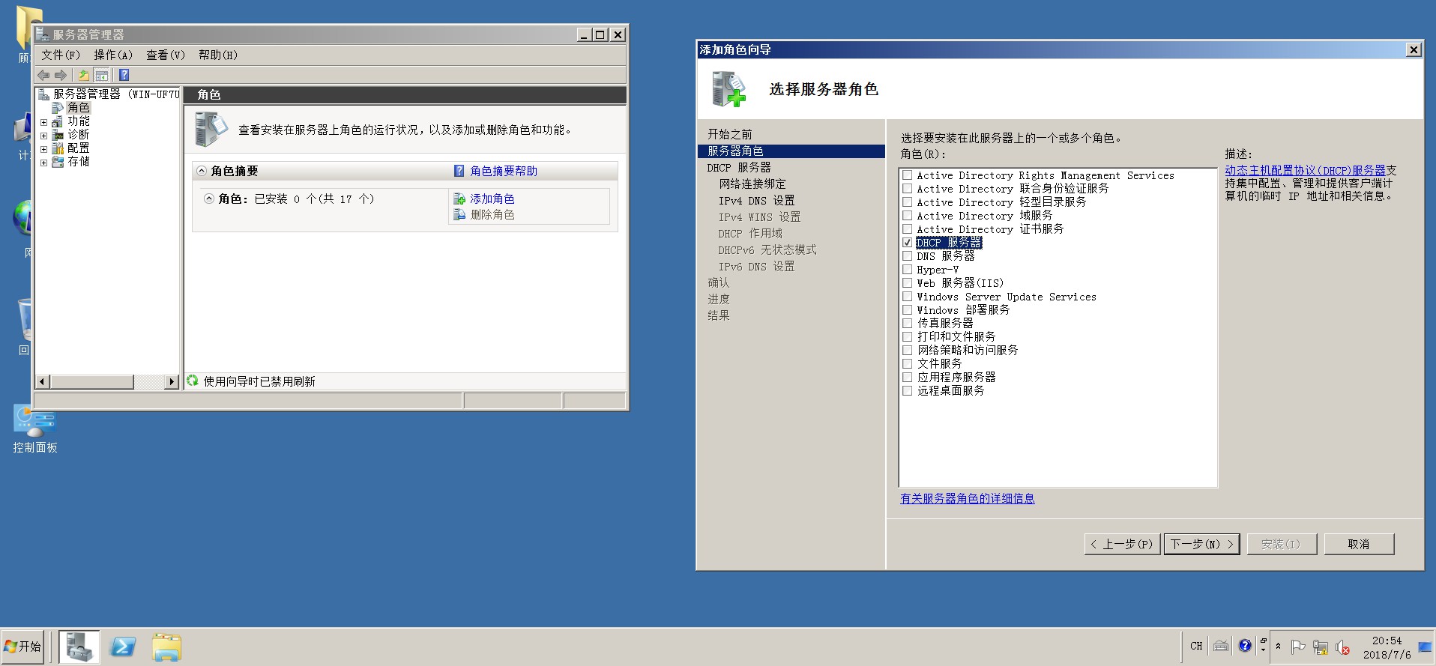Click the Back arrow in Server Manager toolbar
The image size is (1436, 666).
point(43,75)
